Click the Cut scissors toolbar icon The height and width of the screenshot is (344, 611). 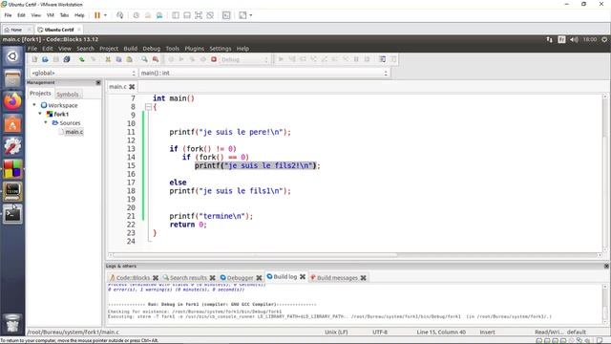click(x=108, y=59)
